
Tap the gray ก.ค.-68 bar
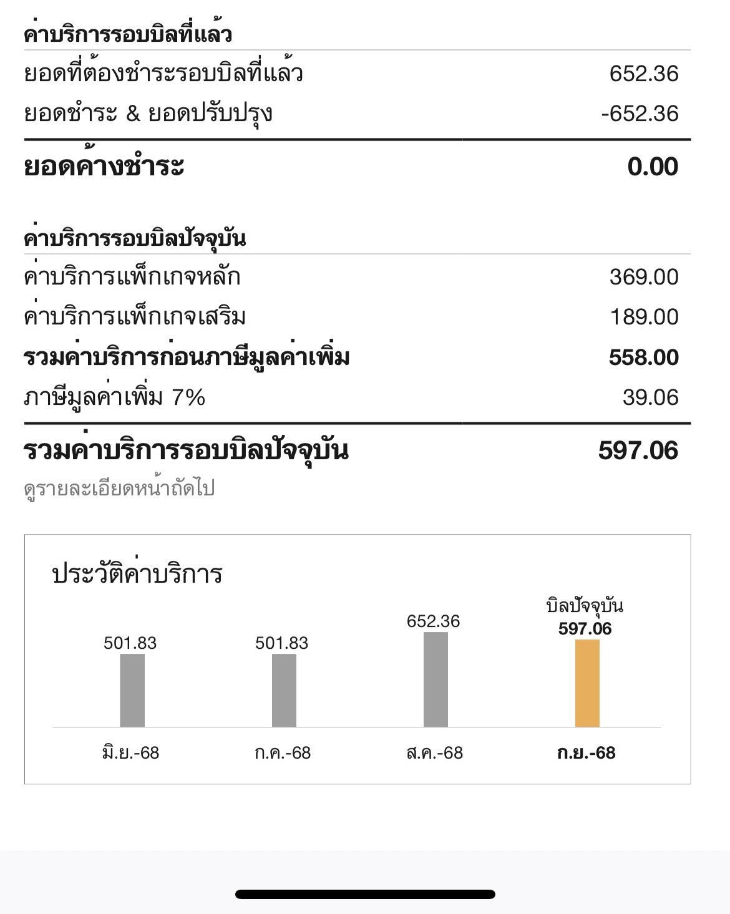(284, 690)
